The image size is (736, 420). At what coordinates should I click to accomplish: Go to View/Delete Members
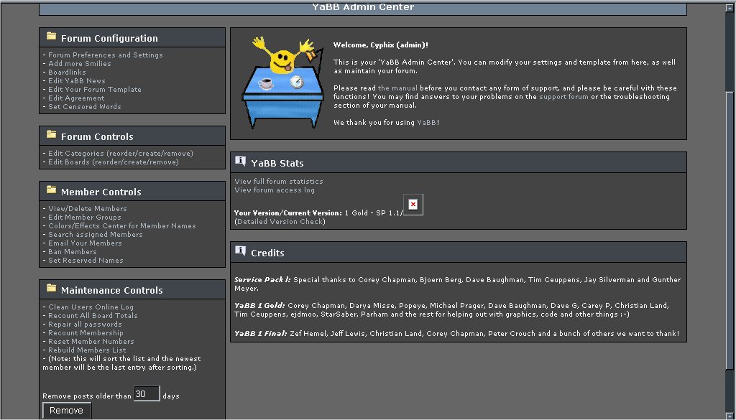coord(87,209)
